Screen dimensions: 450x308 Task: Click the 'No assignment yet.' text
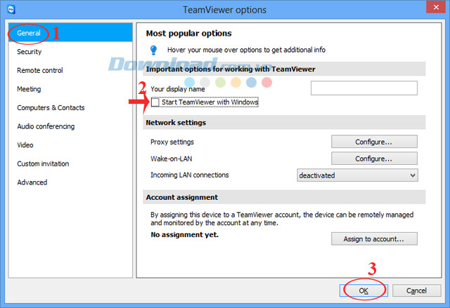coord(184,235)
